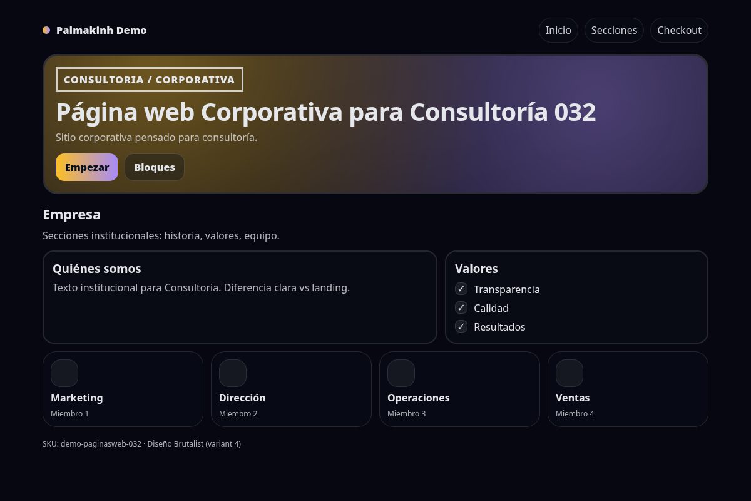This screenshot has height=501, width=751.
Task: Select the Marketing team avatar icon
Action: point(64,373)
